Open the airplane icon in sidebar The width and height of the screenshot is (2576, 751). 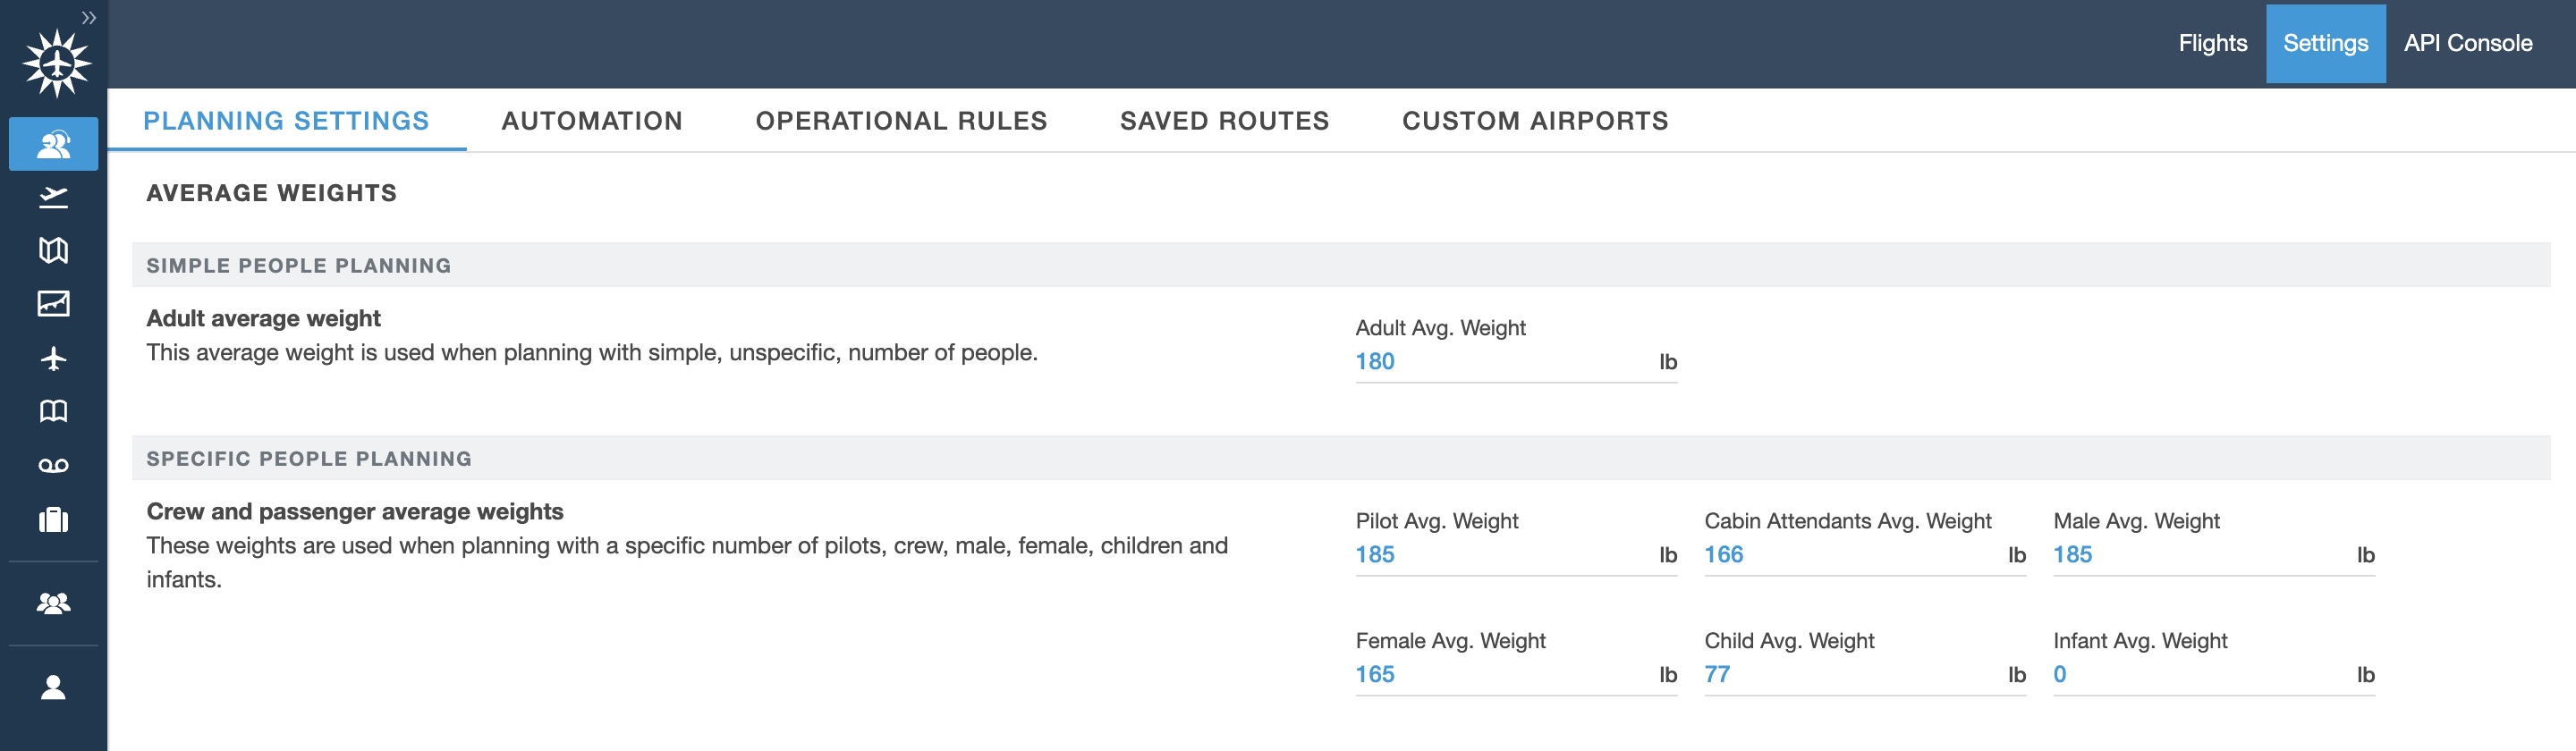pos(54,358)
